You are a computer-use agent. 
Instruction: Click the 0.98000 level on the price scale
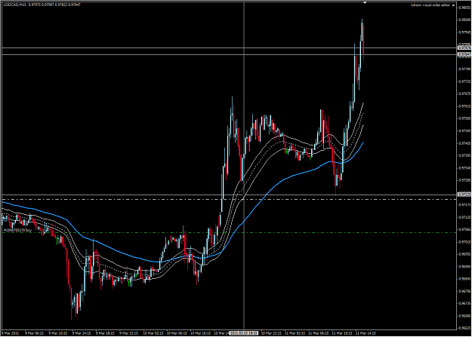(x=464, y=20)
